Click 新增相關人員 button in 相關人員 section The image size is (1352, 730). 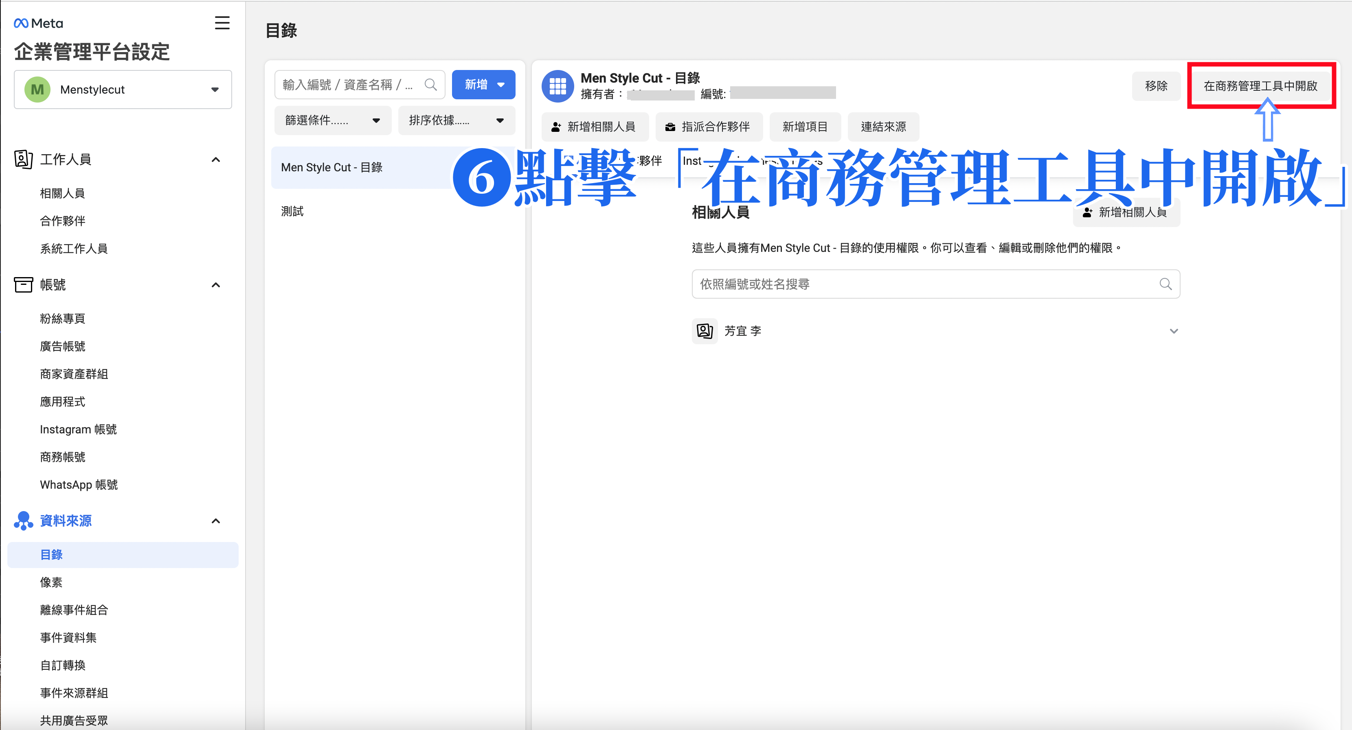click(1126, 212)
